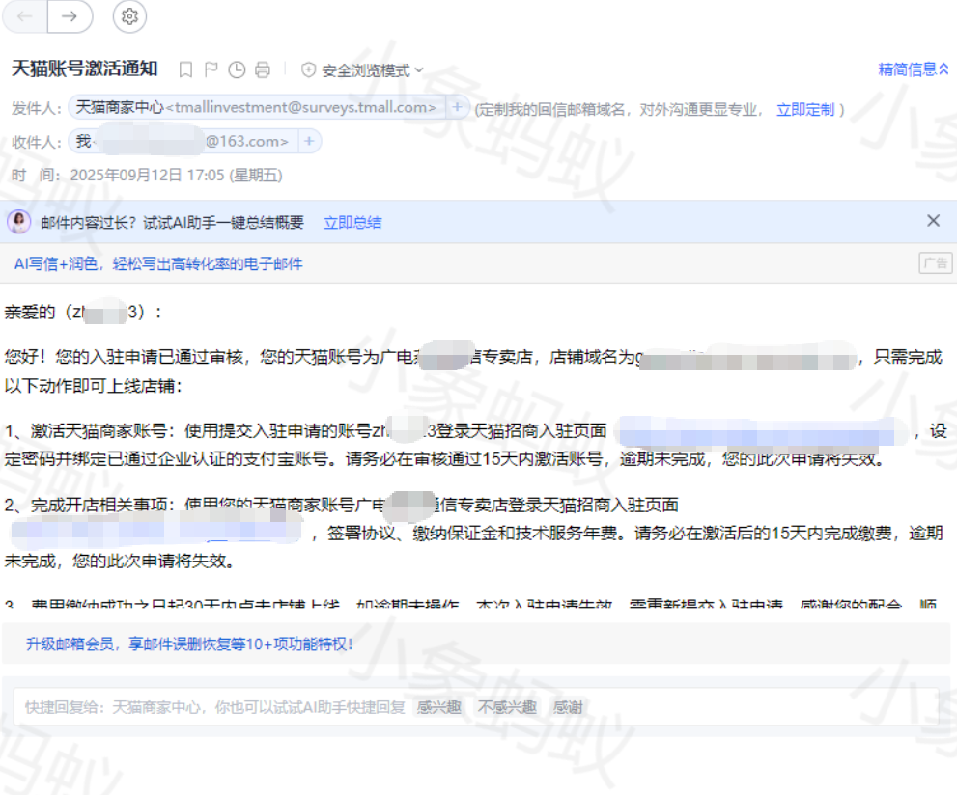Click 立即总结 to summarize the email
The width and height of the screenshot is (957, 795).
[352, 222]
